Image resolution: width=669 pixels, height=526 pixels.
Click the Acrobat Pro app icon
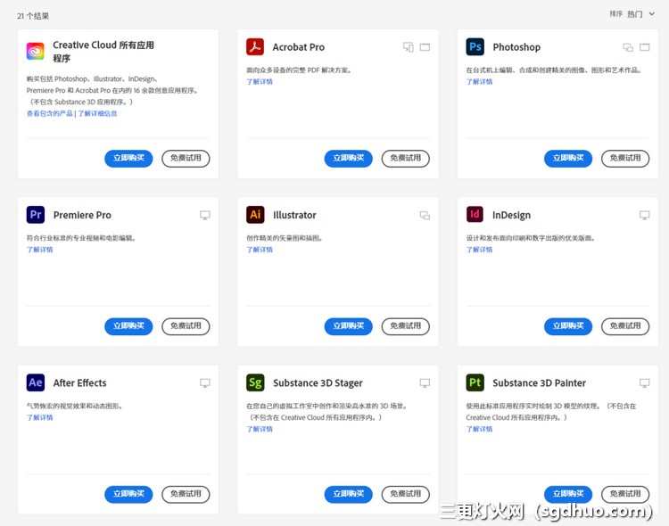(255, 47)
